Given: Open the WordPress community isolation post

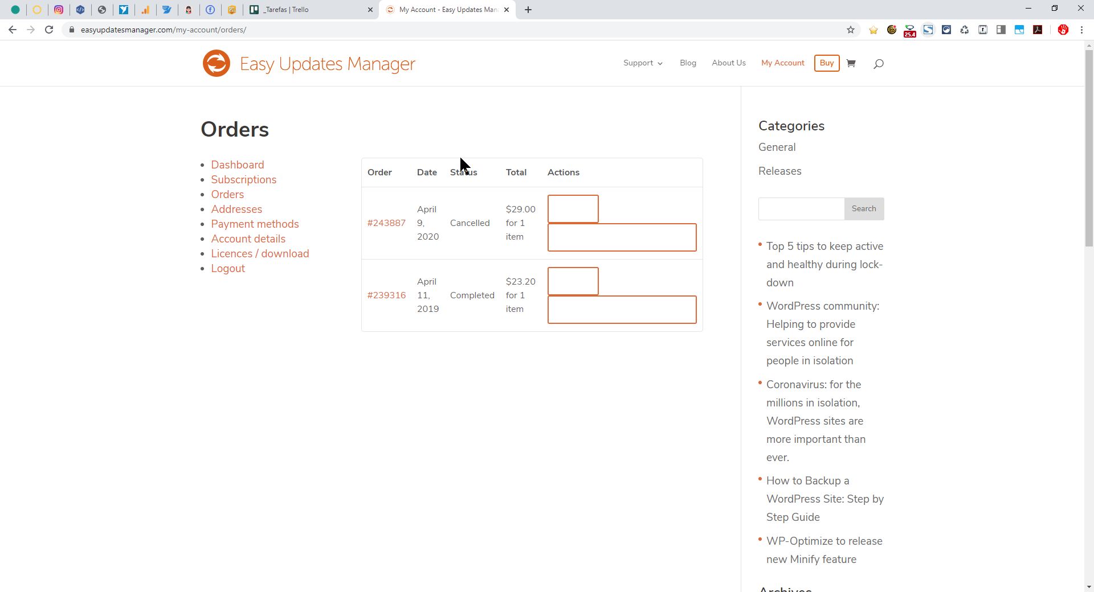Looking at the screenshot, I should [823, 333].
